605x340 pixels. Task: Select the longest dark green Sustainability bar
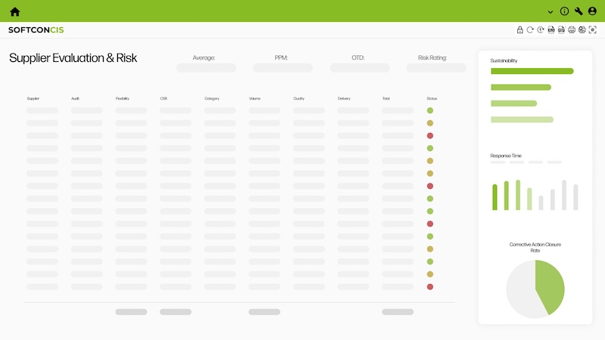(532, 71)
